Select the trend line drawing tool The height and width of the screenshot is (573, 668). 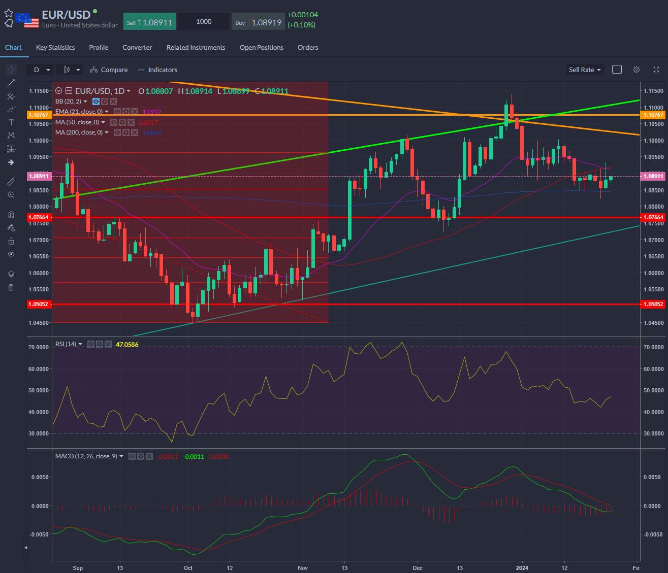[11, 83]
